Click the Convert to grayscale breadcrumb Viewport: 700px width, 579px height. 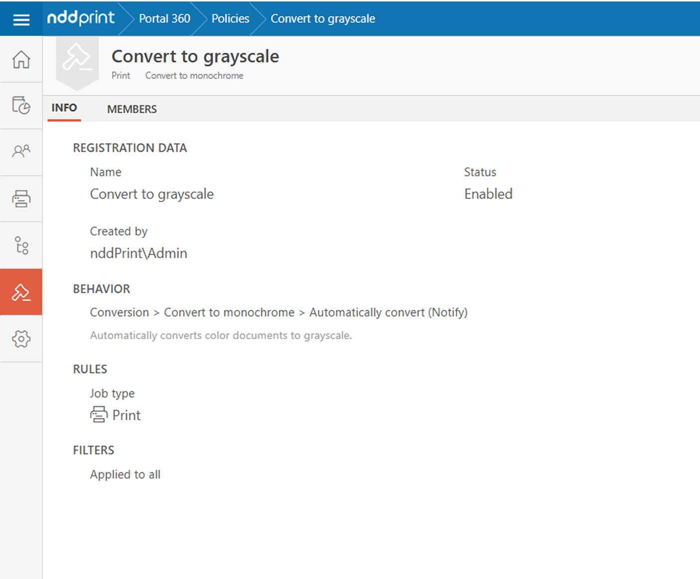(x=322, y=19)
